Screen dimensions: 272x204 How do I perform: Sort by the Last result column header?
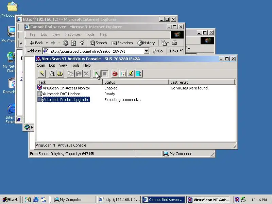coord(202,82)
